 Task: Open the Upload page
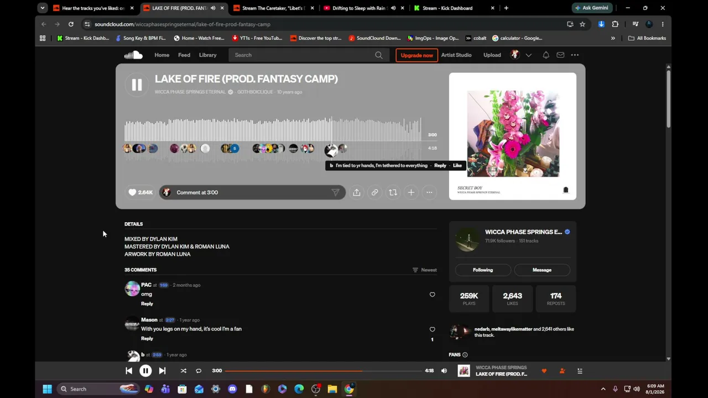pyautogui.click(x=492, y=55)
